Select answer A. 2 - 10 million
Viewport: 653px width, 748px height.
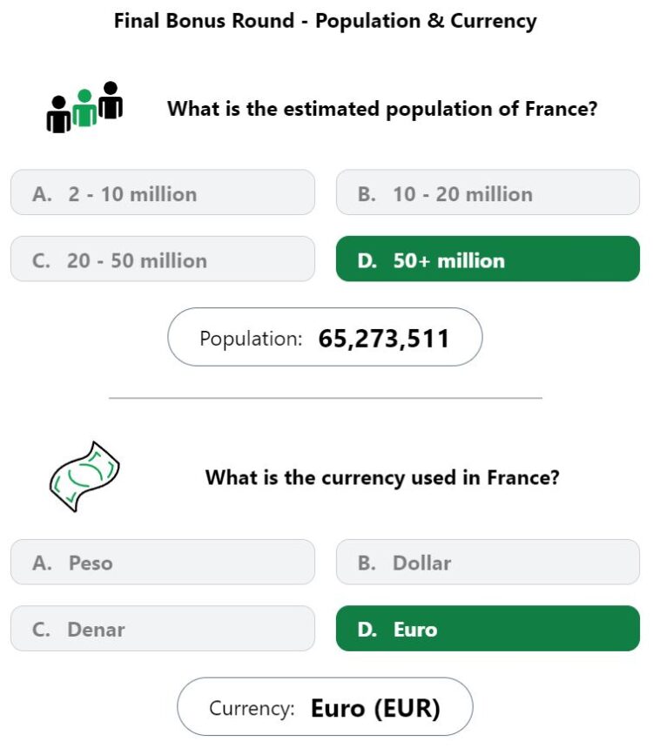(x=163, y=192)
